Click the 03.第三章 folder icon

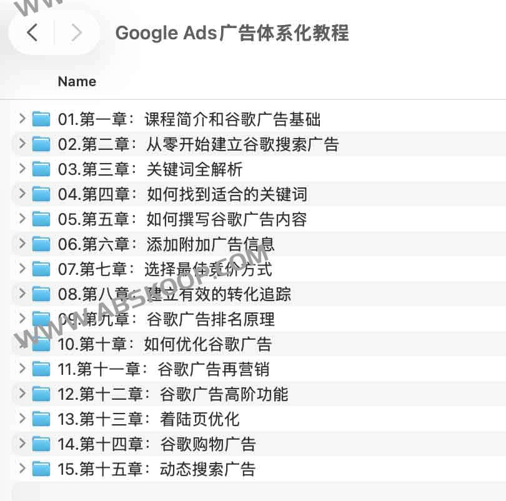(x=41, y=169)
